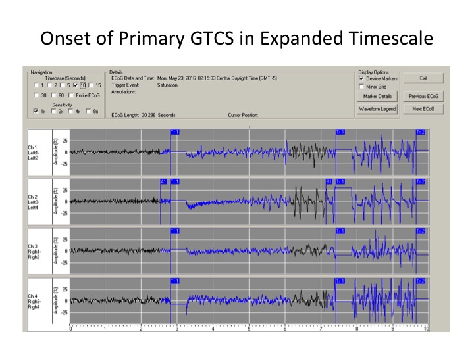Disable the Device Markers checkbox

point(361,78)
